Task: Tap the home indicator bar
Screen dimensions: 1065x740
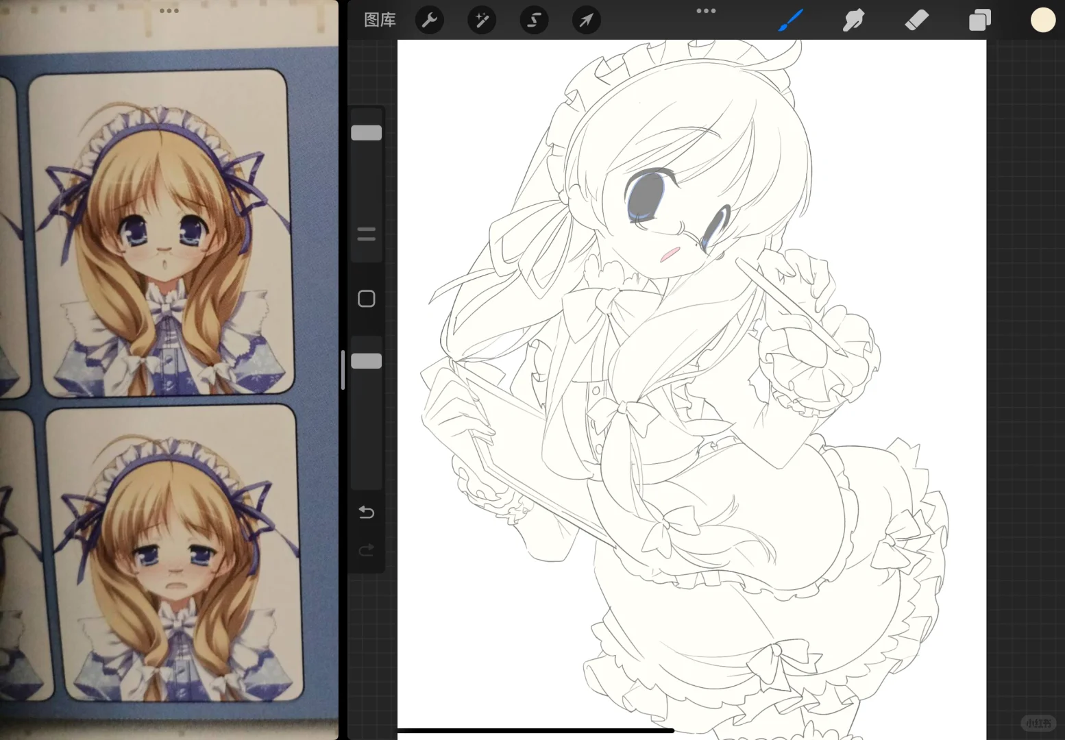Action: click(x=535, y=731)
